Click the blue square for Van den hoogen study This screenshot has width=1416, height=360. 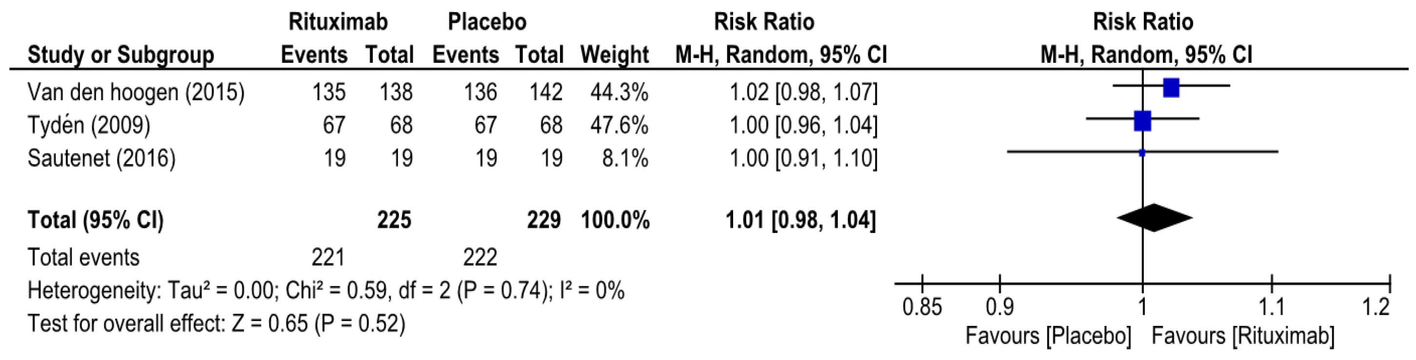click(x=1171, y=88)
